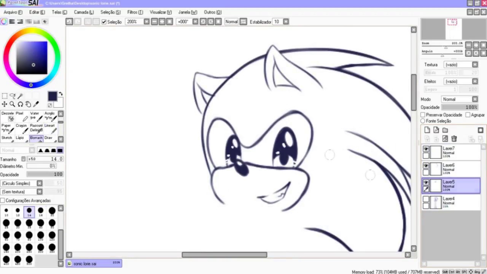The image size is (487, 274).
Task: Clear the selected layer
Action: click(445, 139)
